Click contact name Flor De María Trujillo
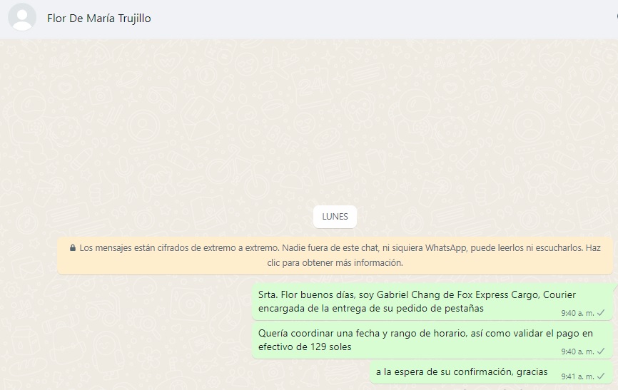The width and height of the screenshot is (618, 390). (x=99, y=19)
